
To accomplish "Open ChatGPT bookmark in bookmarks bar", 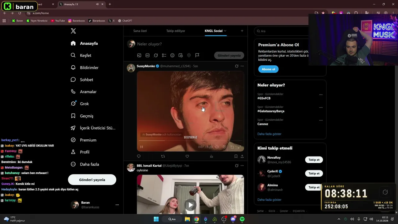I will coord(125,21).
